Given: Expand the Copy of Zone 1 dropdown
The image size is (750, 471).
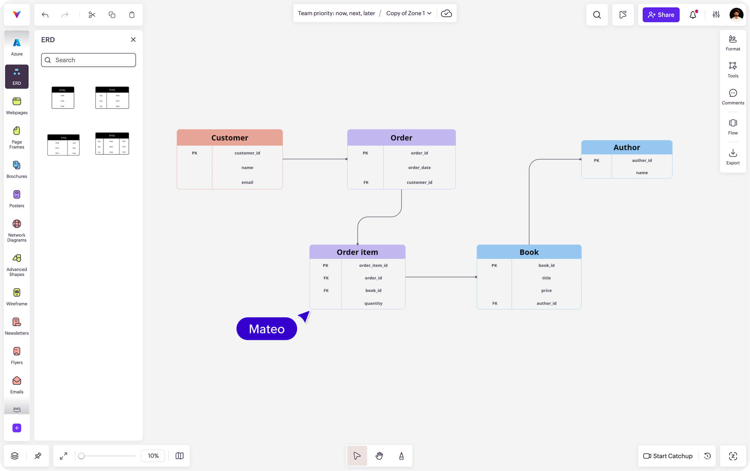Looking at the screenshot, I should coord(409,13).
